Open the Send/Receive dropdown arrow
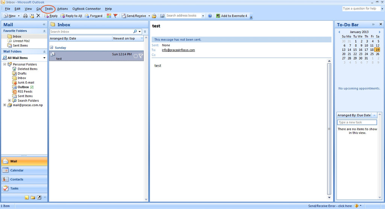The image size is (385, 209). [149, 16]
